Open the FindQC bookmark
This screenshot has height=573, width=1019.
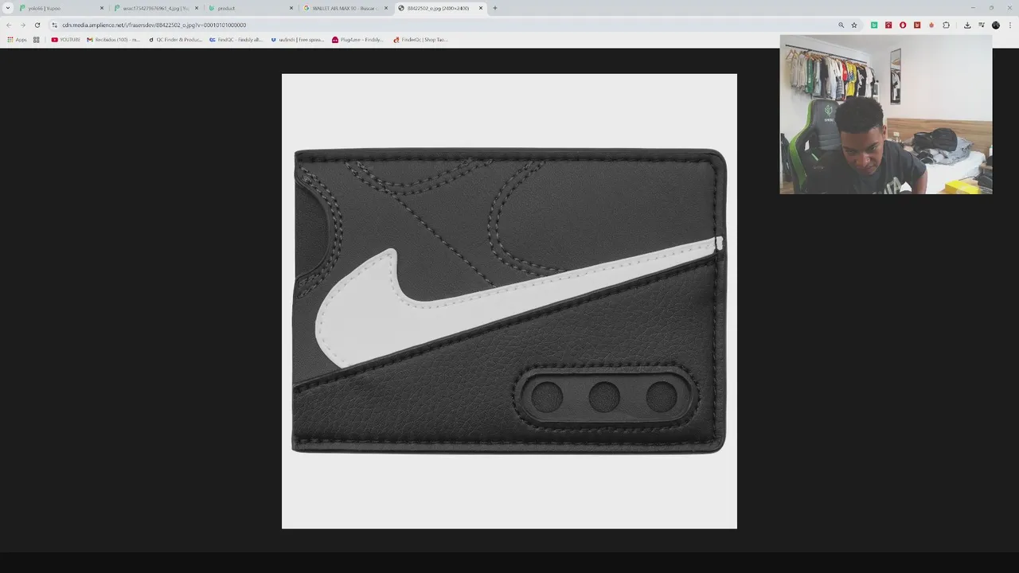(x=236, y=39)
